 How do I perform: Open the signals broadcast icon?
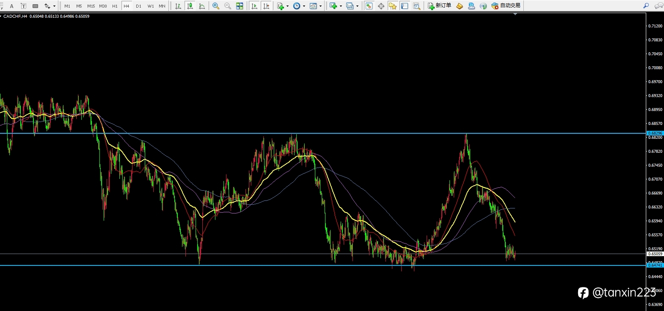click(483, 6)
